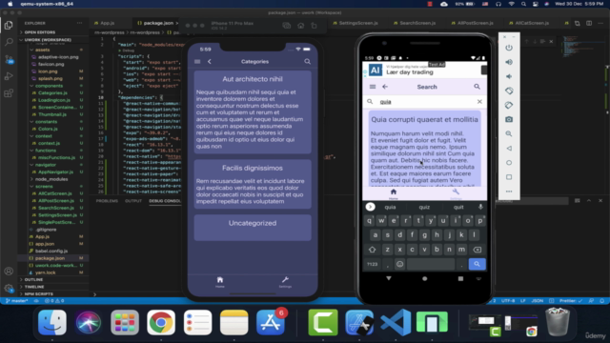This screenshot has height=343, width=610.
Task: Click emulator volume up button
Action: [509, 62]
